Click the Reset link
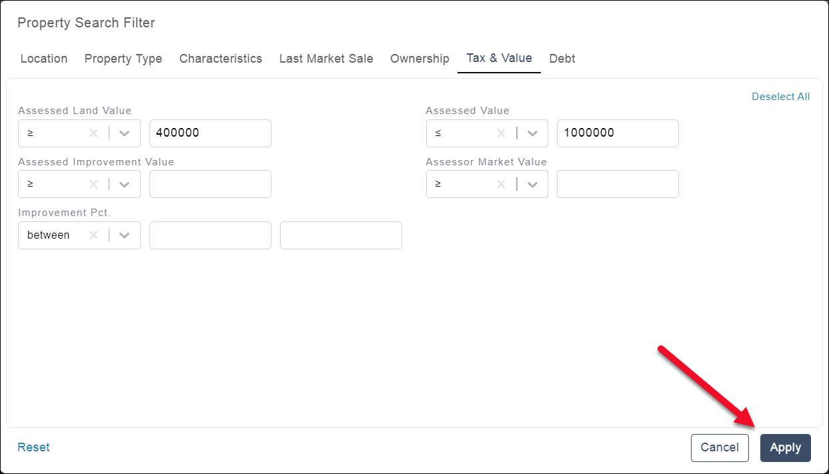The width and height of the screenshot is (829, 474). [33, 447]
